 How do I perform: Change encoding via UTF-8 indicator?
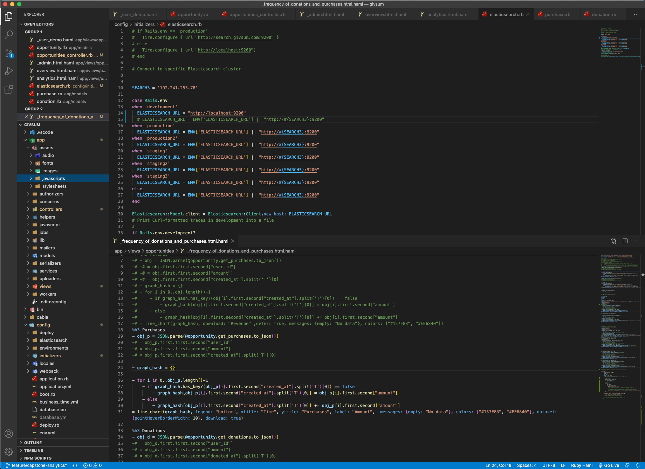549,465
